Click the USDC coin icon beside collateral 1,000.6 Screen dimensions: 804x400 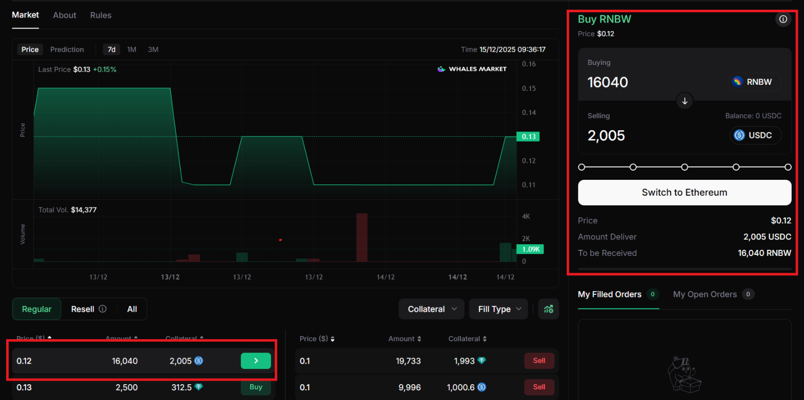click(482, 387)
